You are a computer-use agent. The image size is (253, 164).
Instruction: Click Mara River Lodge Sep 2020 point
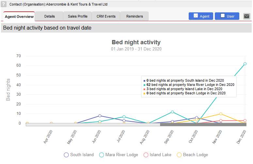pyautogui.click(x=172, y=112)
